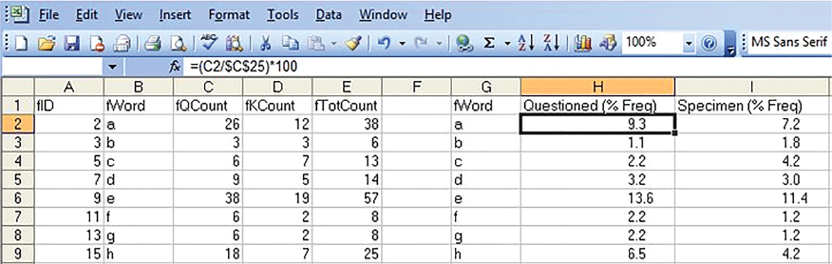Click the fx Insert Function icon
The image size is (832, 264).
[175, 67]
